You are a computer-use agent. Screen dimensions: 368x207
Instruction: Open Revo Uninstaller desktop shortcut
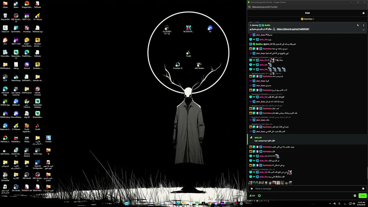click(5, 177)
